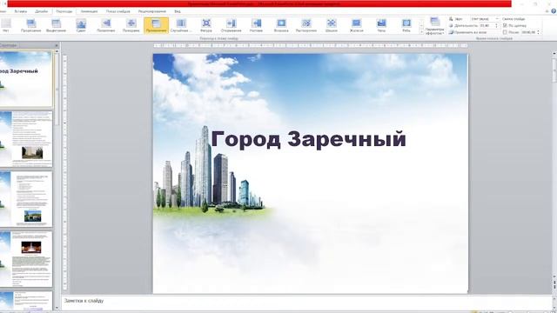This screenshot has height=313, width=557.
Task: Select second slide thumbnail with building photo
Action: [x=25, y=139]
